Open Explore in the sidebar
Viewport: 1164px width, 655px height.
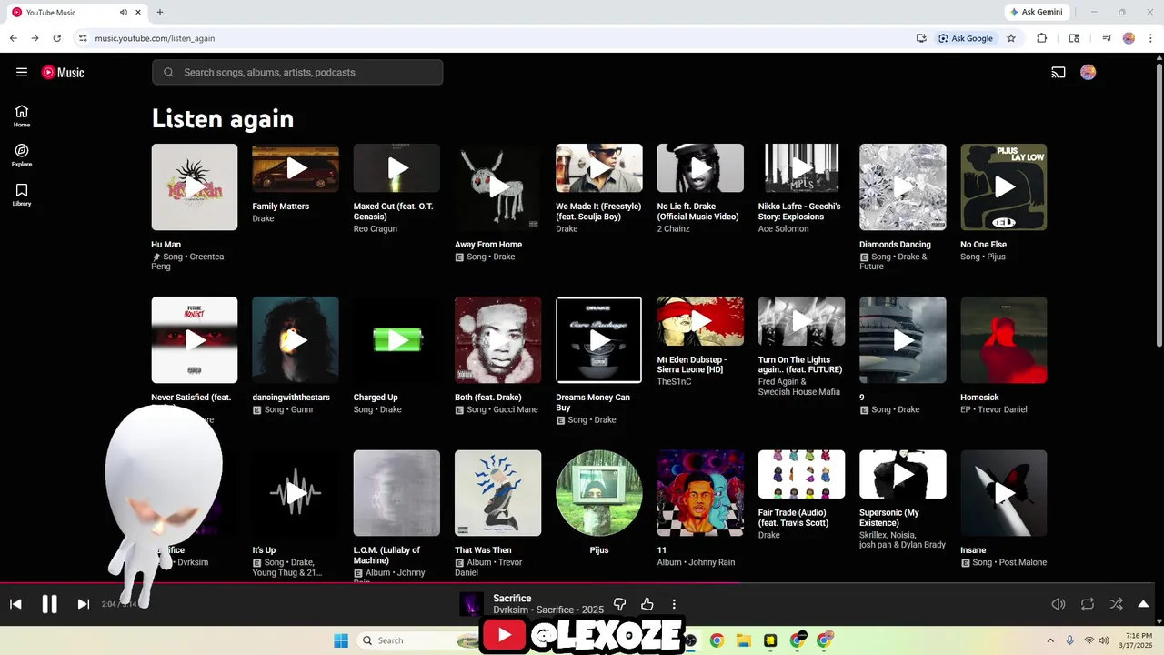22,155
